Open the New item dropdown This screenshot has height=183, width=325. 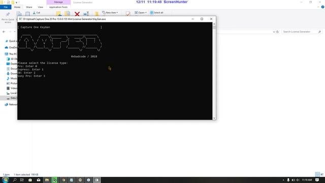(110, 13)
